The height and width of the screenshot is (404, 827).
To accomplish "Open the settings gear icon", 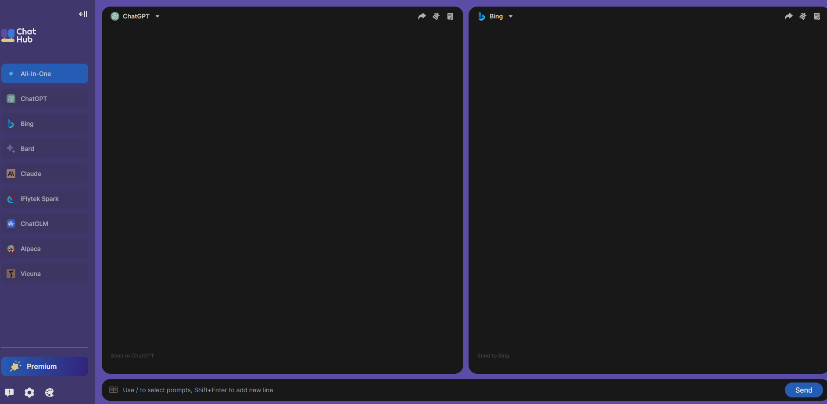I will [29, 393].
